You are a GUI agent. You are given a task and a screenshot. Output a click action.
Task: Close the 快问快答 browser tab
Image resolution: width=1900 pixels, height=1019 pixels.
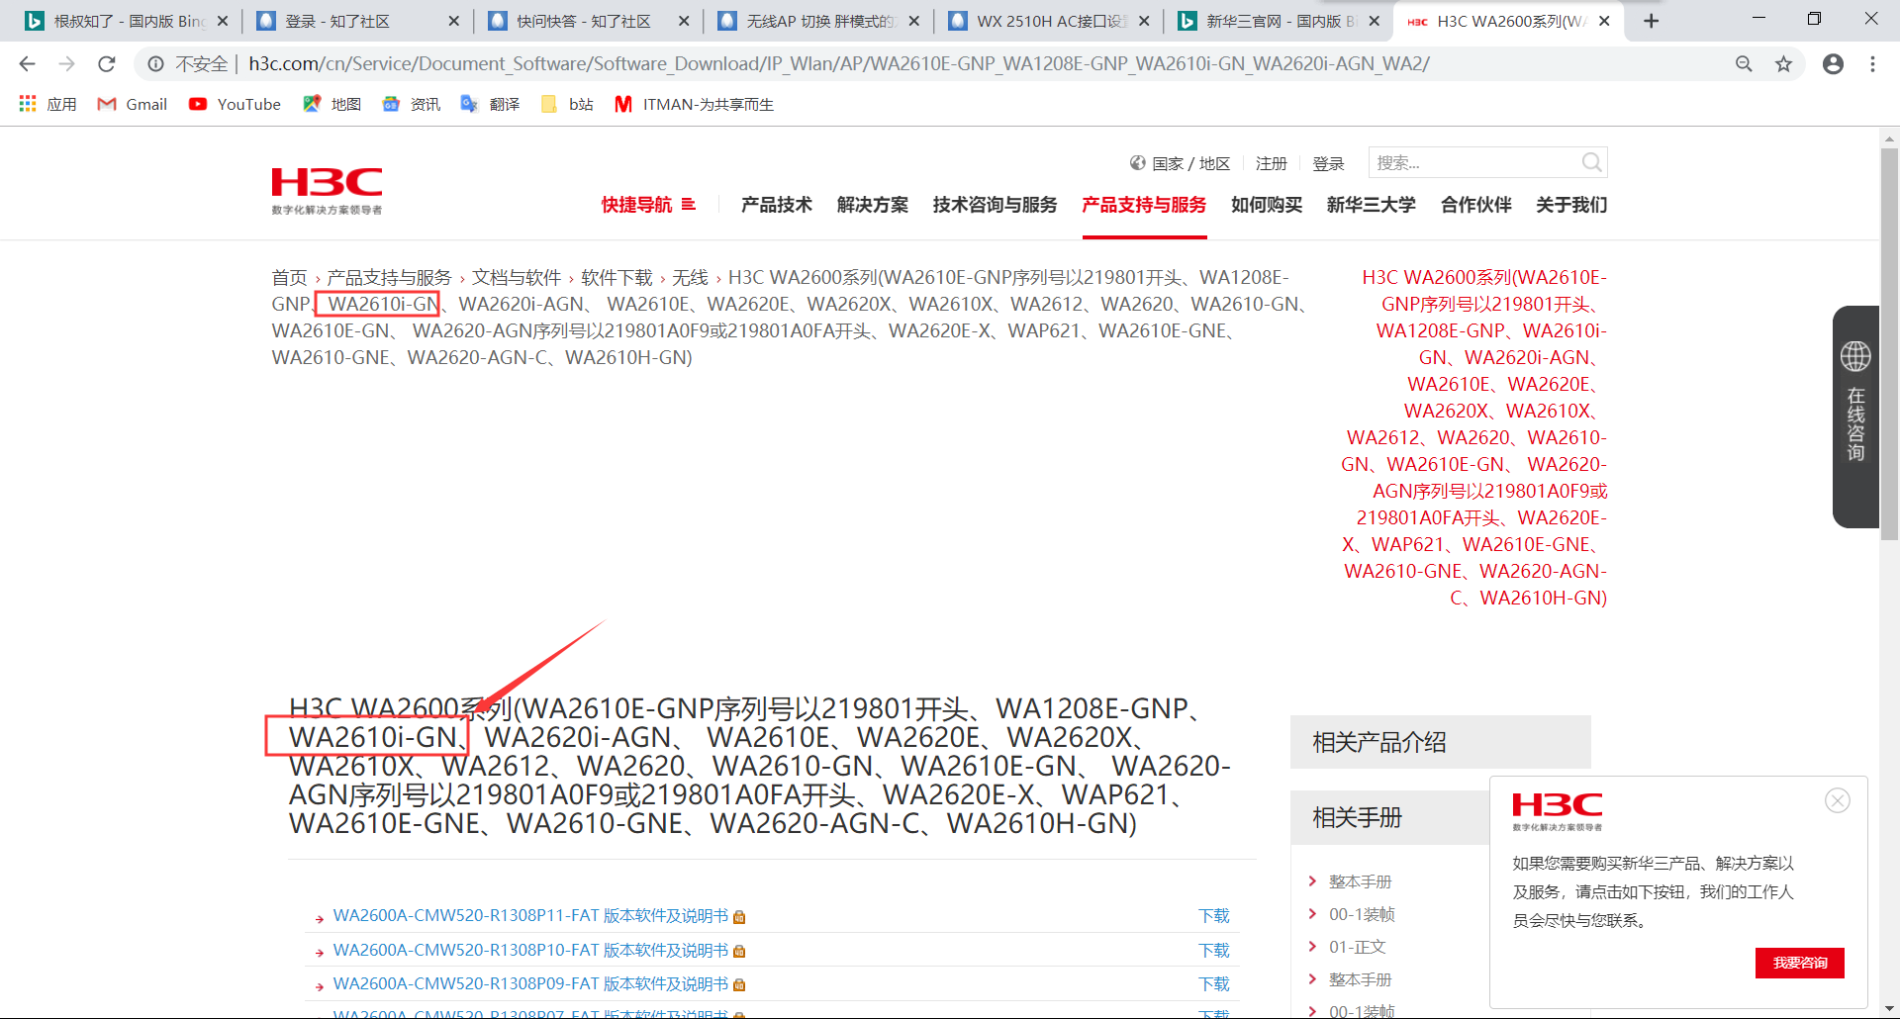(x=684, y=21)
